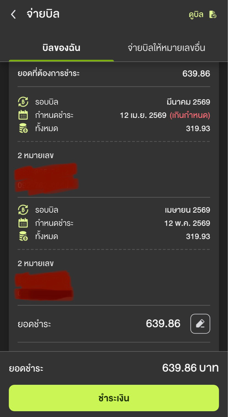Open the bill history document icon
Screen dimensions: 228x417
tap(213, 14)
